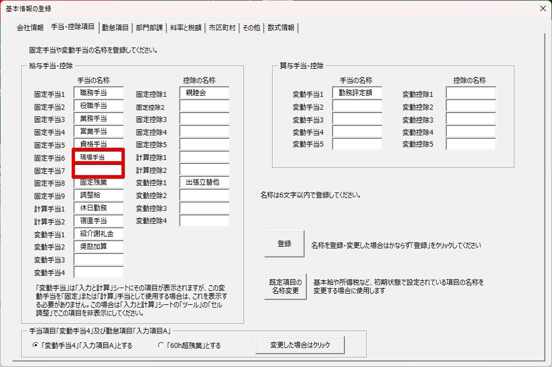Image resolution: width=552 pixels, height=367 pixels.
Task: Focus the empty 固定手当7 name field
Action: (97, 170)
